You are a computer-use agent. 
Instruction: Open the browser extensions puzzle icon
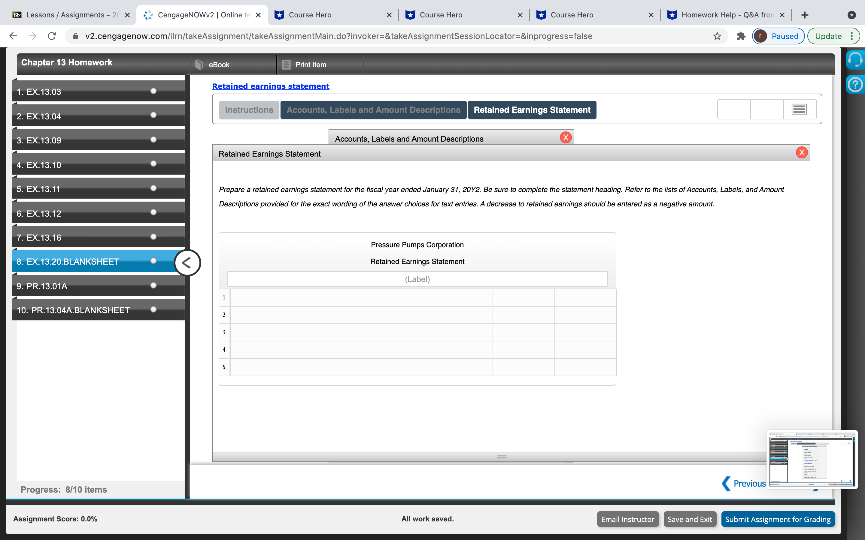click(x=741, y=36)
